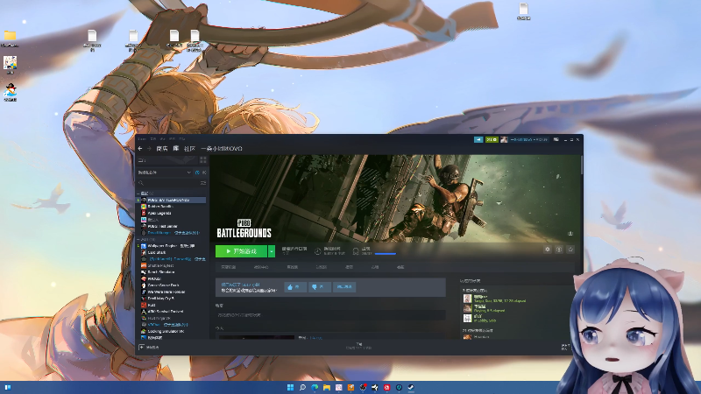Open File Explorer from taskbar
701x394 pixels.
click(x=326, y=387)
